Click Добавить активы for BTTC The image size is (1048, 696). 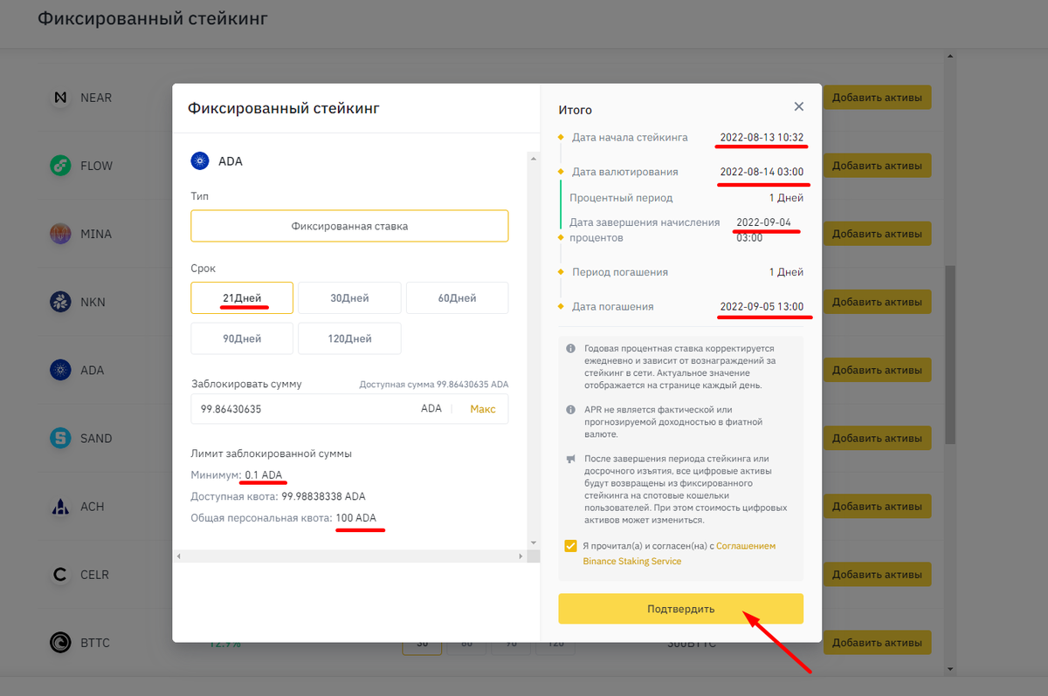click(877, 643)
